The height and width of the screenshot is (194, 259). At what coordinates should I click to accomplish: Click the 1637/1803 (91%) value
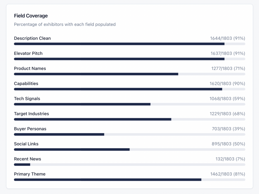pos(228,53)
